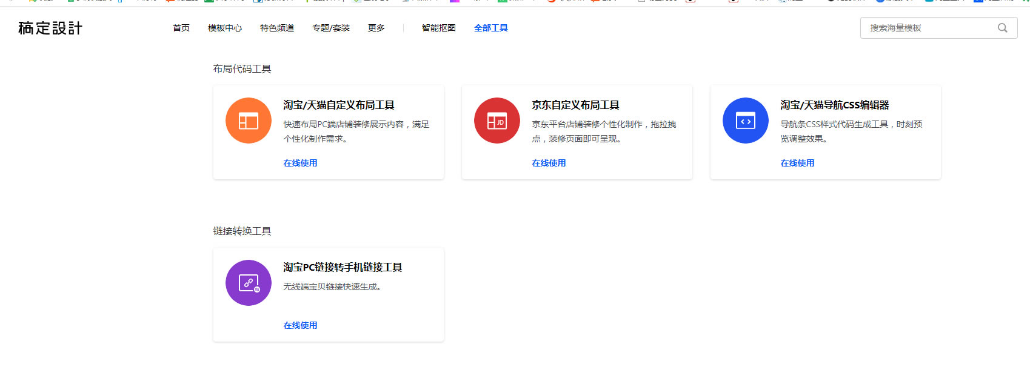Go to 智能抠图 in the navigation
Screen dimensions: 1030x367
[x=439, y=28]
